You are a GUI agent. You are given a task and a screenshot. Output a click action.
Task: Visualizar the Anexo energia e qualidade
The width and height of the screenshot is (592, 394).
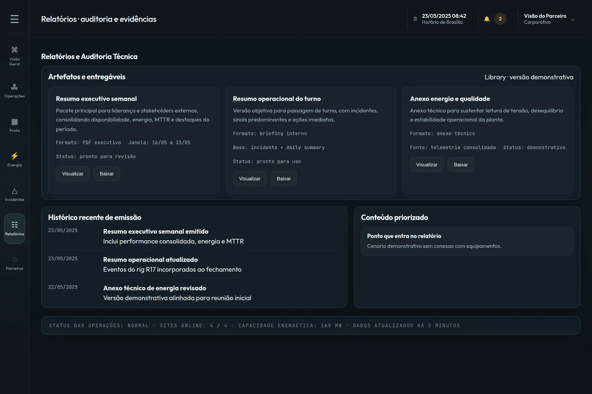[427, 165]
